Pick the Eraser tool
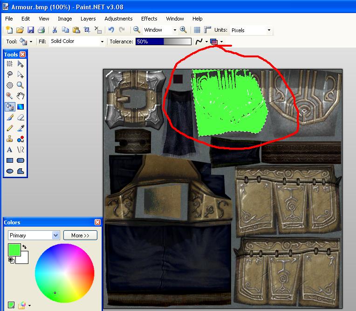The height and width of the screenshot is (311, 356). point(21,117)
